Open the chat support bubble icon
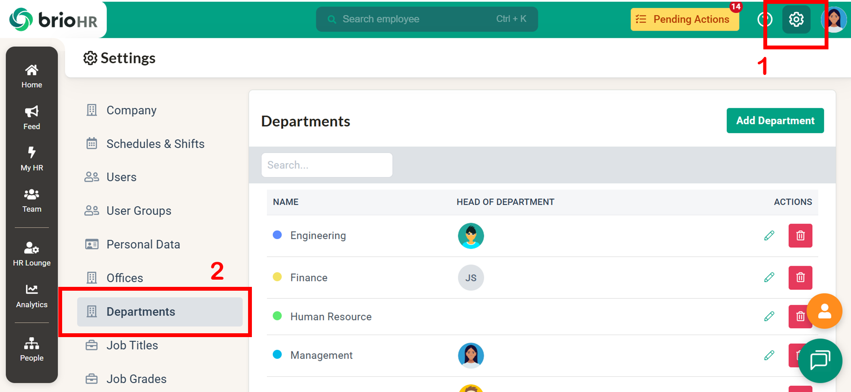The width and height of the screenshot is (851, 392). [820, 361]
